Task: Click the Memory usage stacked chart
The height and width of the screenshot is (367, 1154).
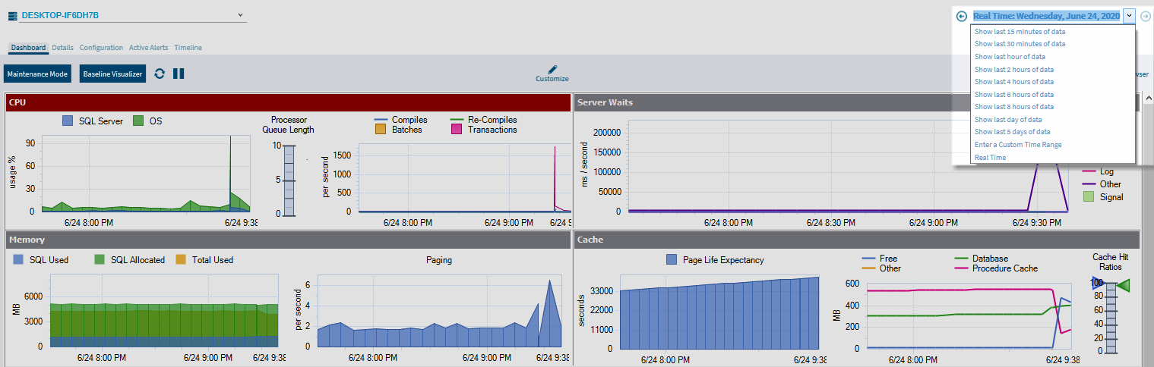Action: [x=164, y=311]
